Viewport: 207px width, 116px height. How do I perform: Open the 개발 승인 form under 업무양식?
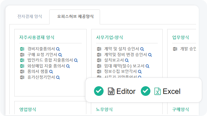188,49
